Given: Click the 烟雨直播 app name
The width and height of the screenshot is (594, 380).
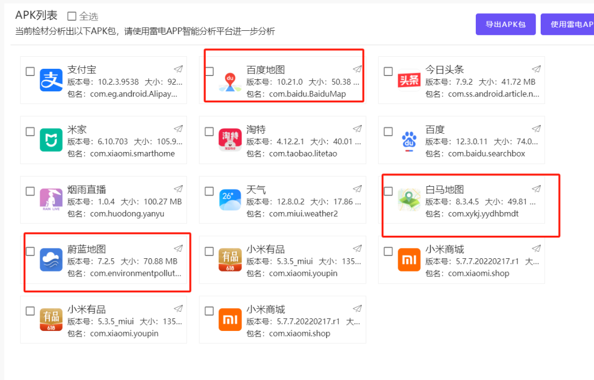Looking at the screenshot, I should point(87,189).
